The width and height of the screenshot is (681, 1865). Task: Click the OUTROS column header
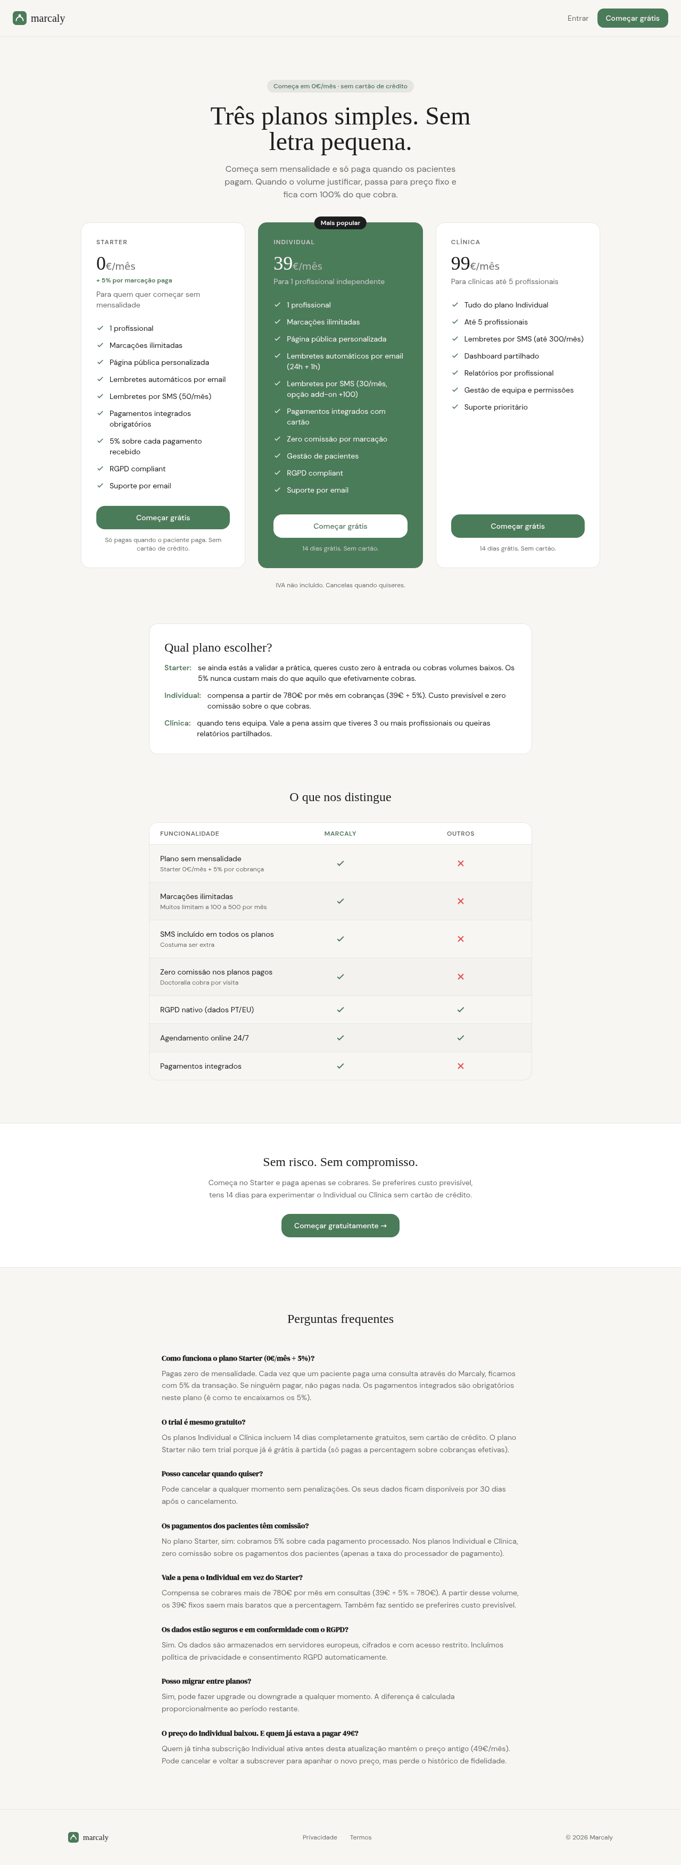tap(460, 834)
